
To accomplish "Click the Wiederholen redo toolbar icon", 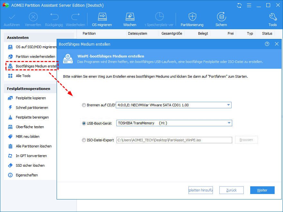I will click(x=76, y=17).
